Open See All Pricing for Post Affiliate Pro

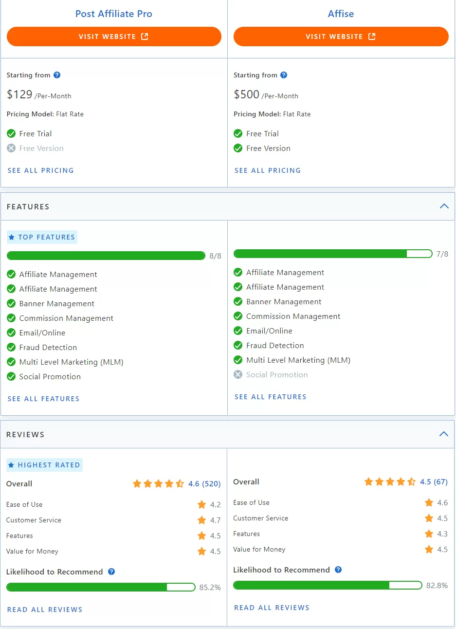click(x=40, y=170)
